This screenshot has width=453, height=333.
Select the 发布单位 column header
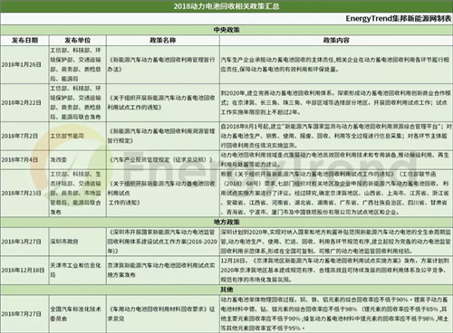point(78,40)
